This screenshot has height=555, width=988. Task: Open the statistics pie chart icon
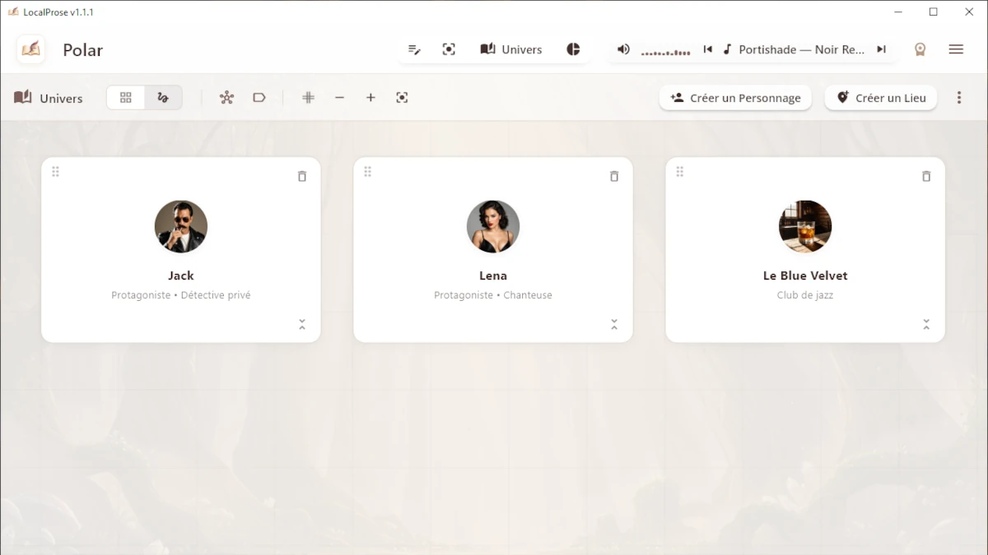pyautogui.click(x=574, y=49)
